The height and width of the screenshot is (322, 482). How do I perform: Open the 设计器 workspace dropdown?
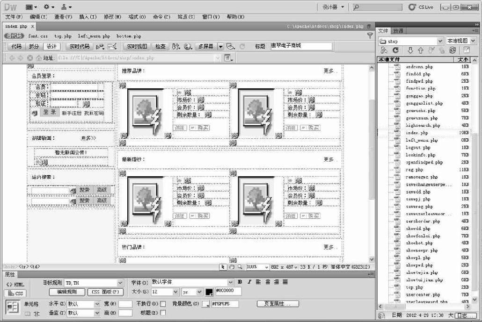pyautogui.click(x=333, y=7)
